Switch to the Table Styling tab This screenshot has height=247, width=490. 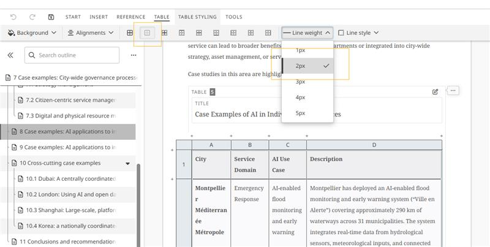point(197,17)
